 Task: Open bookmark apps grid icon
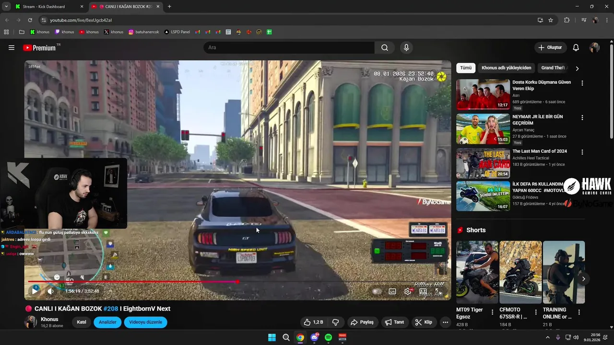[6, 32]
